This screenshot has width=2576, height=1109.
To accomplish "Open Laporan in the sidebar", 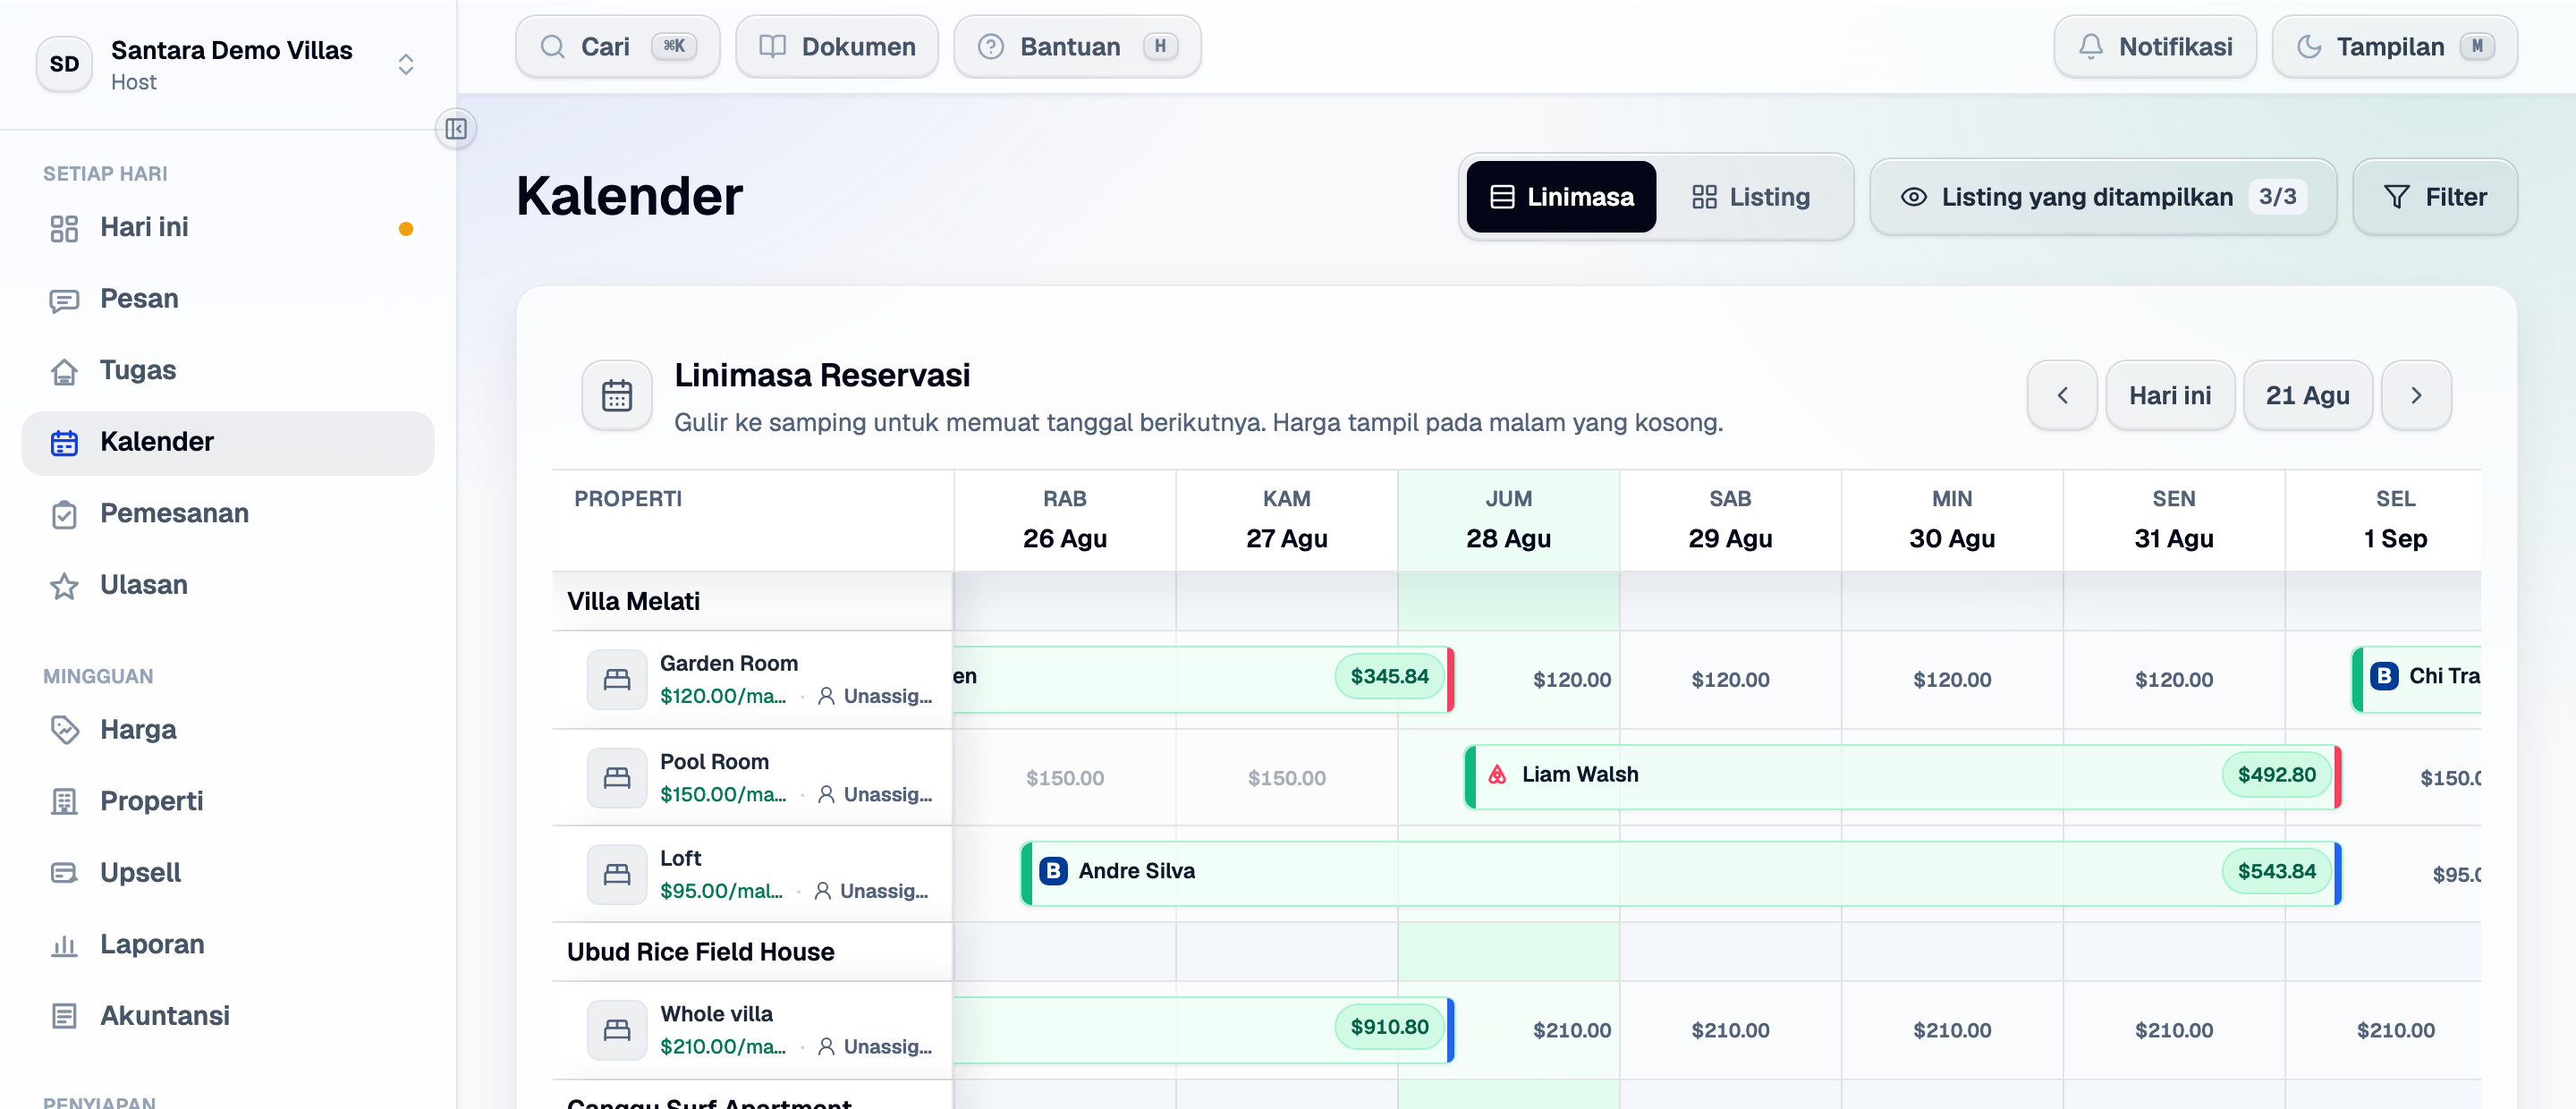I will [228, 945].
